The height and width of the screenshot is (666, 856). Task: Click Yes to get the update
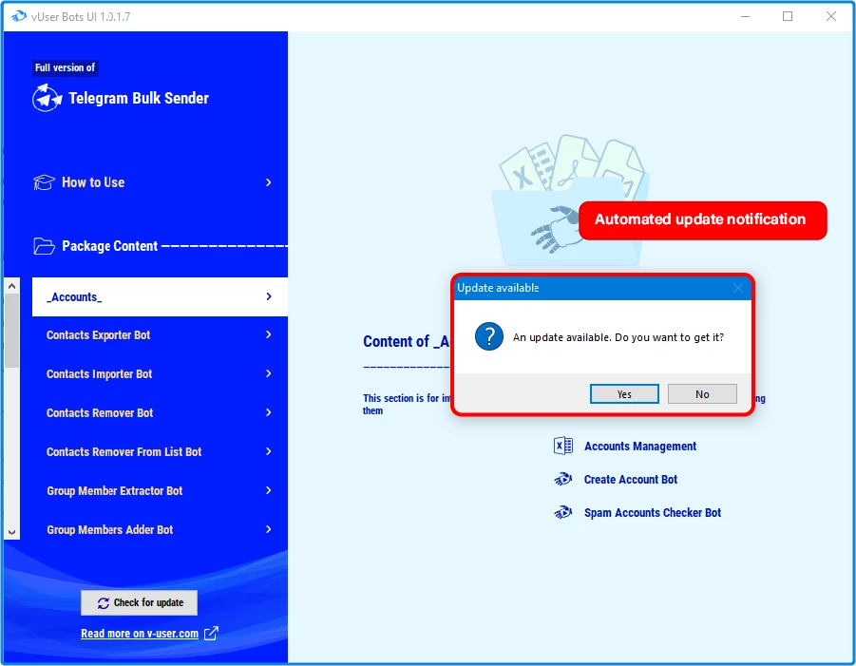tap(624, 394)
